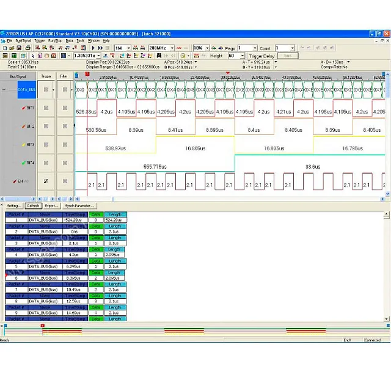Toggle the trigger condition box for BIT1
391x391 pixels.
[x=46, y=108]
